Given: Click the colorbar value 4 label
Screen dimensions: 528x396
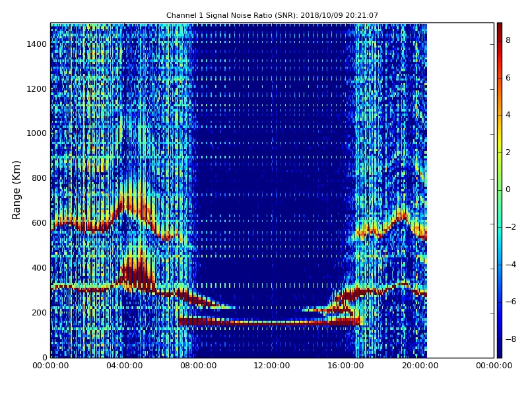Looking at the screenshot, I should 508,115.
